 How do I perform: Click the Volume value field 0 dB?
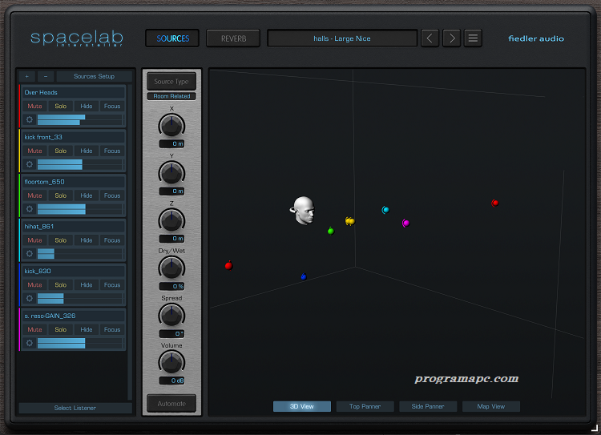[x=171, y=381]
